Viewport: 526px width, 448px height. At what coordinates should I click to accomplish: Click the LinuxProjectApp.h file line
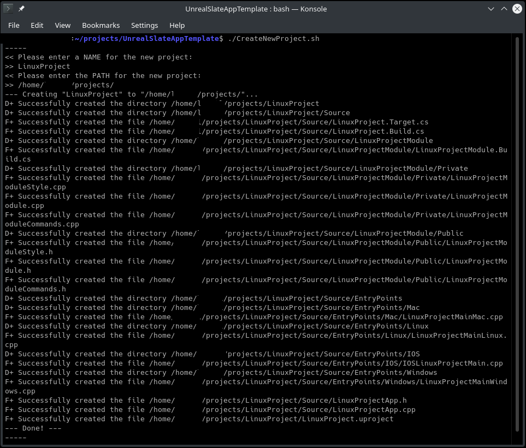[206, 401]
